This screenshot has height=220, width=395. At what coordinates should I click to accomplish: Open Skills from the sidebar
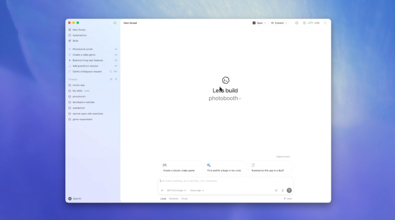tap(75, 41)
